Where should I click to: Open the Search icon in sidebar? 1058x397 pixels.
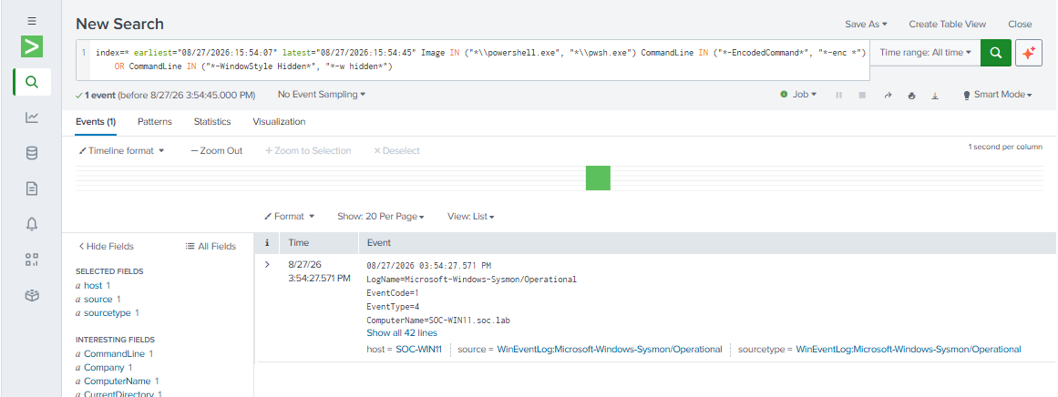pyautogui.click(x=32, y=82)
